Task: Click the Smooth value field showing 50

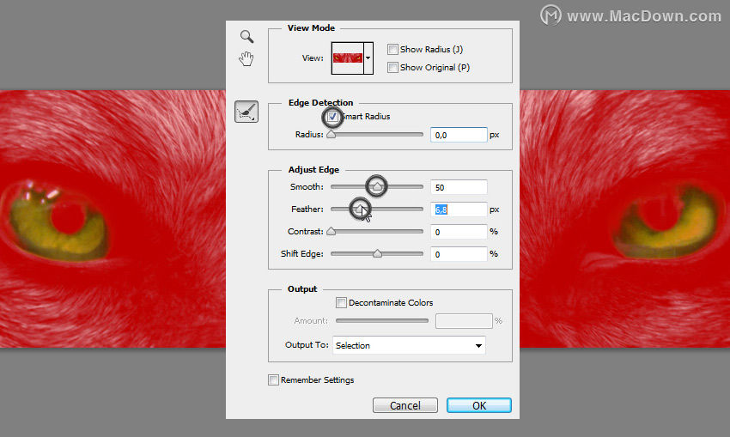Action: [x=459, y=187]
